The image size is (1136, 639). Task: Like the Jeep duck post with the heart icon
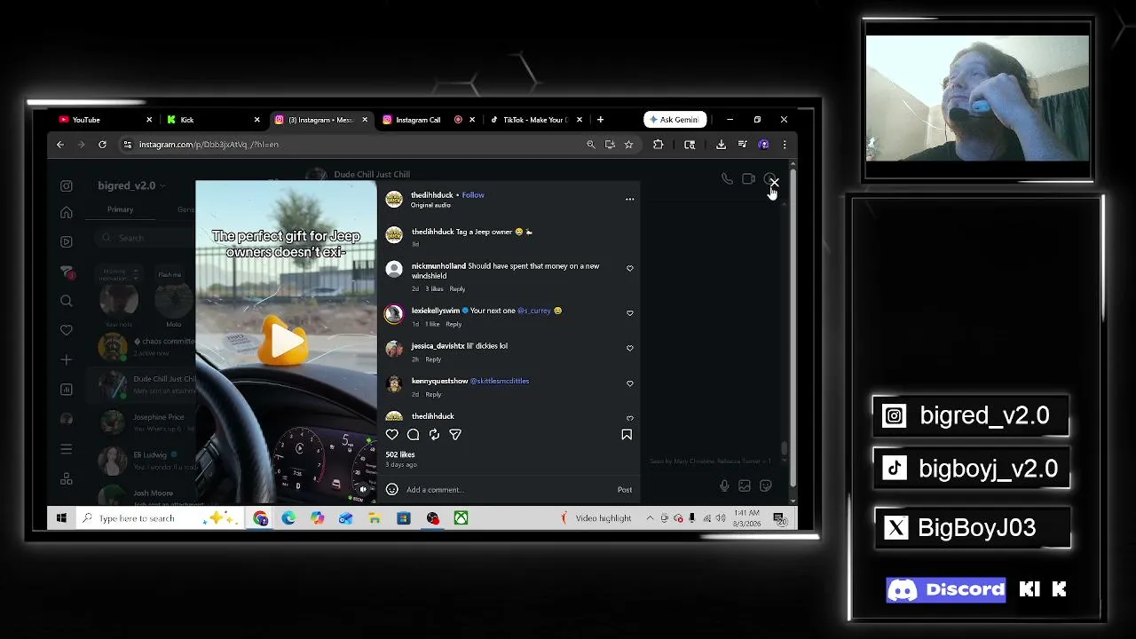click(392, 435)
